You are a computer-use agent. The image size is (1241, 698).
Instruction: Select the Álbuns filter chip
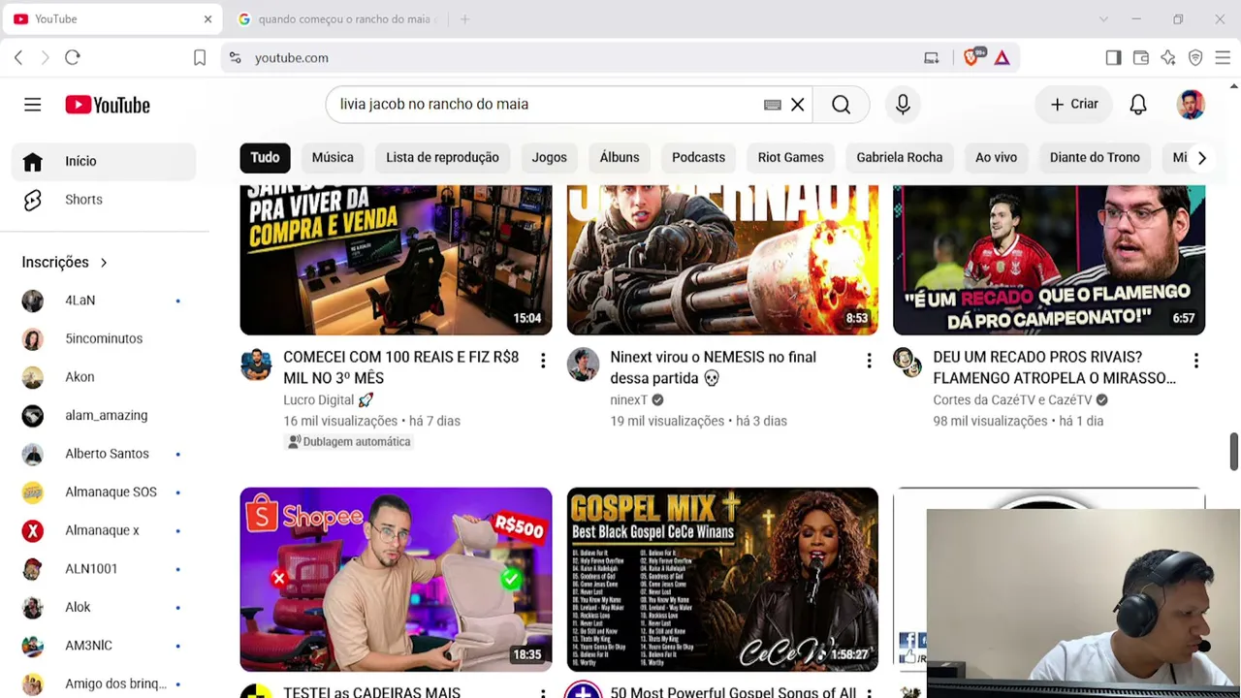620,158
